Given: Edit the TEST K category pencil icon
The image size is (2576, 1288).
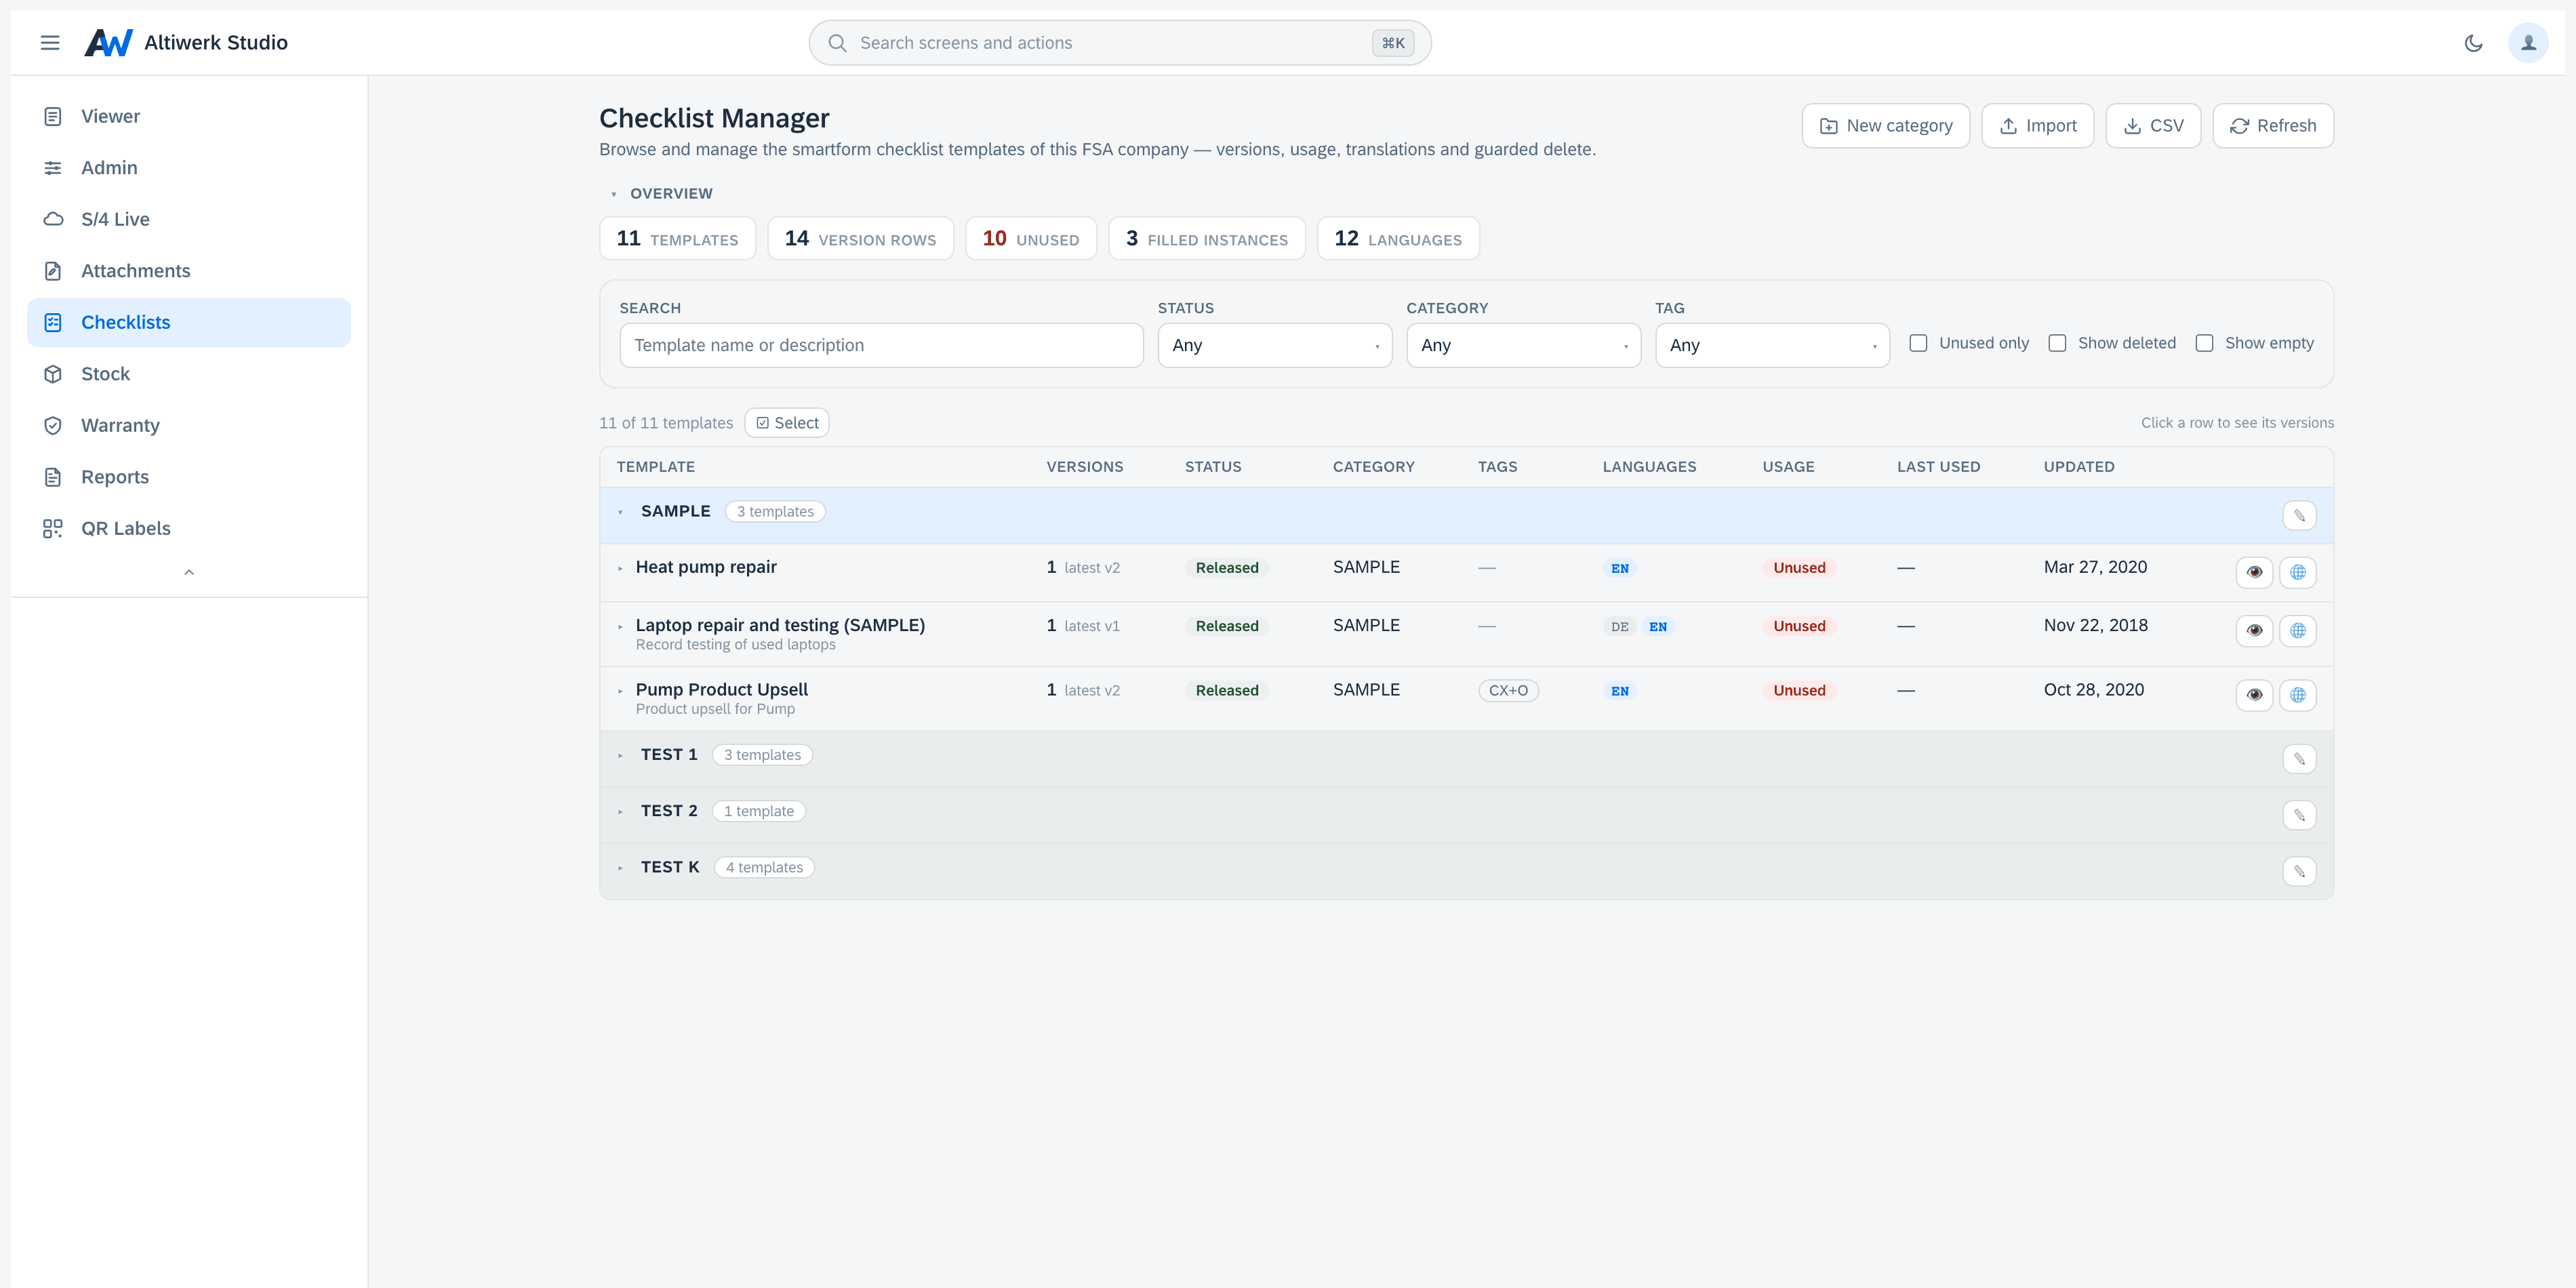Looking at the screenshot, I should click(2299, 872).
